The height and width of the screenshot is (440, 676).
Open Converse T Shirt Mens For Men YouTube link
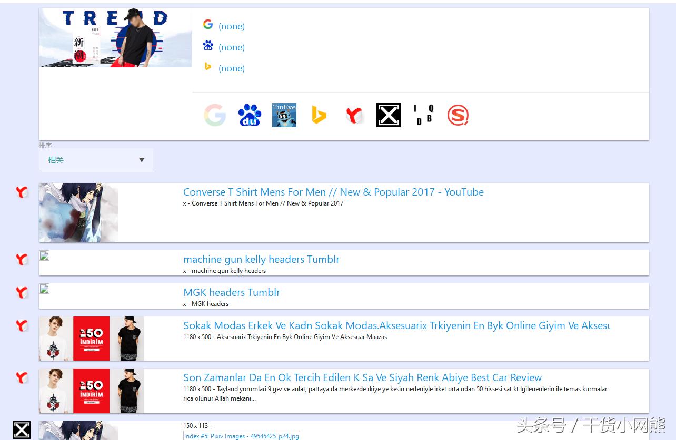333,192
